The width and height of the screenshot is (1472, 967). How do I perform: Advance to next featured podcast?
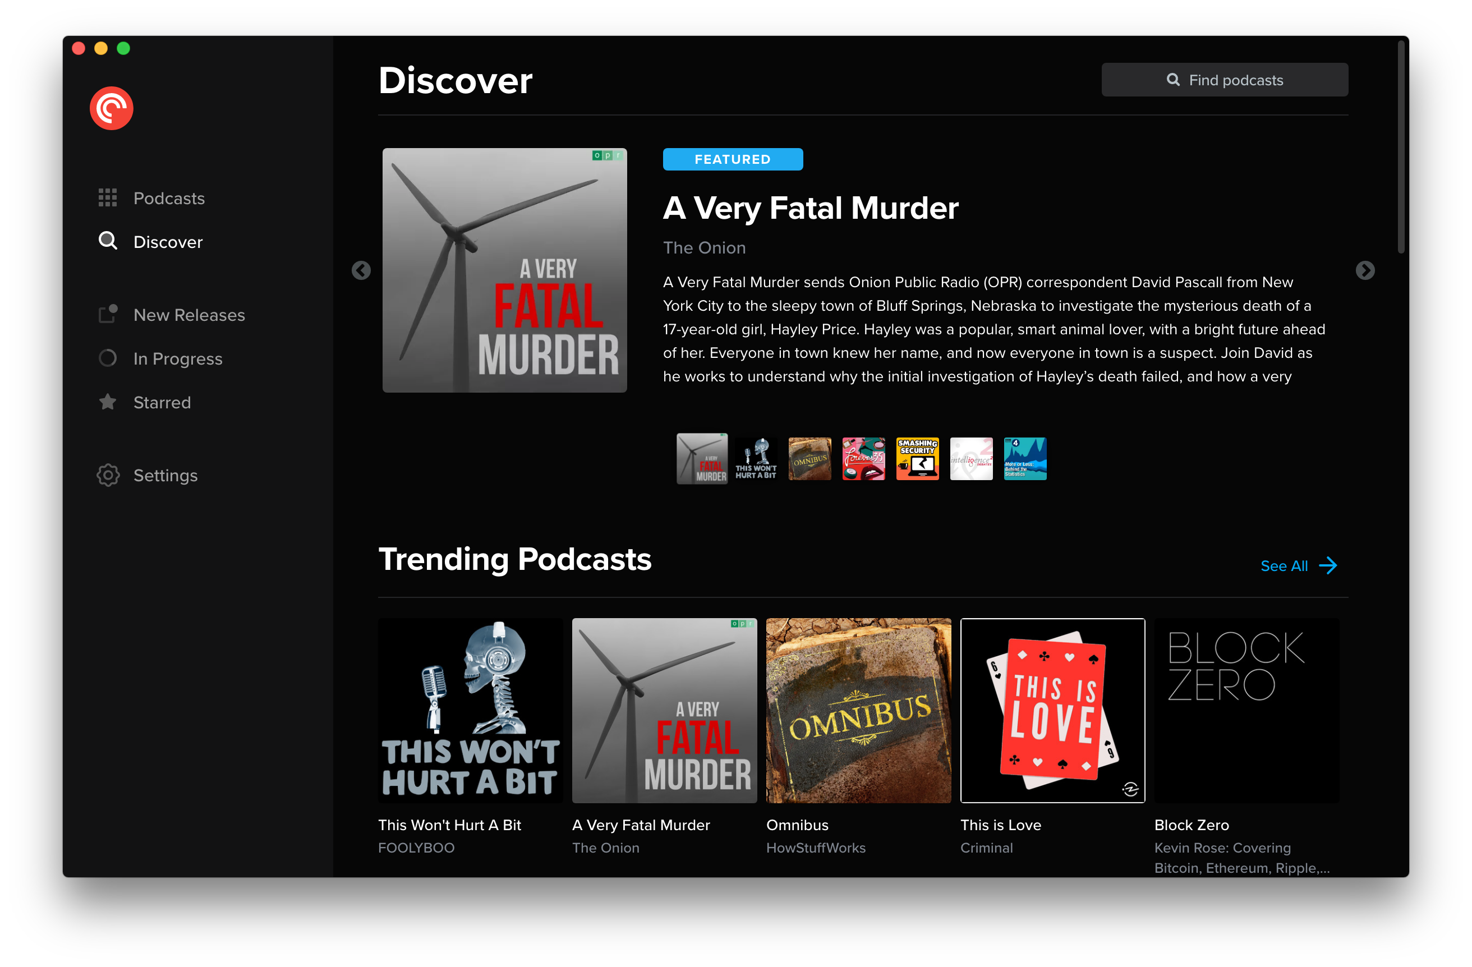[1365, 270]
